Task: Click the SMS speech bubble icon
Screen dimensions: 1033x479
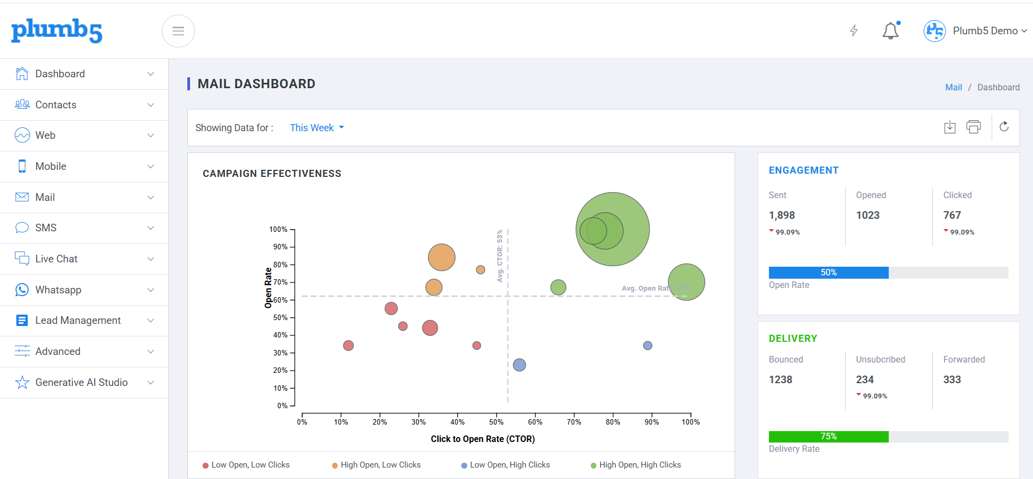Action: tap(22, 228)
